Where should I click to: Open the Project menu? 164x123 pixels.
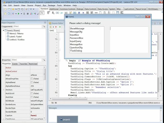[x=38, y=5]
